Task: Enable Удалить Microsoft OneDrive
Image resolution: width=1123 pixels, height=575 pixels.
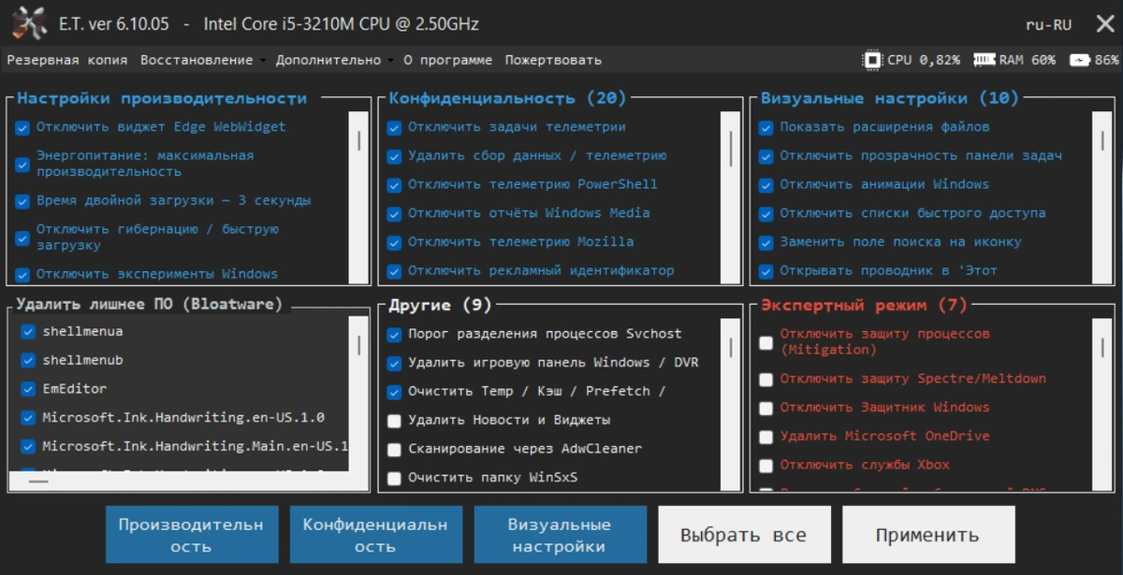Action: click(x=766, y=437)
